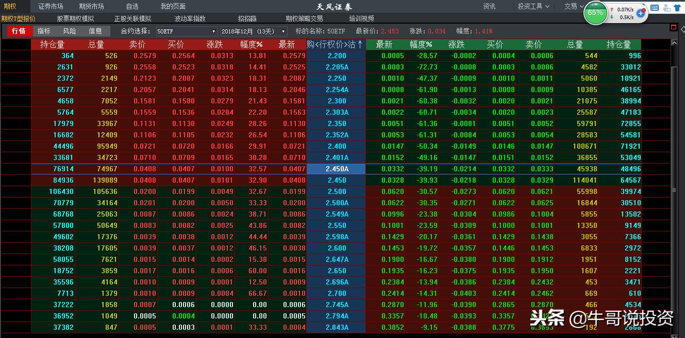
Task: Click the user lock icon near top right
Action: 666,8
